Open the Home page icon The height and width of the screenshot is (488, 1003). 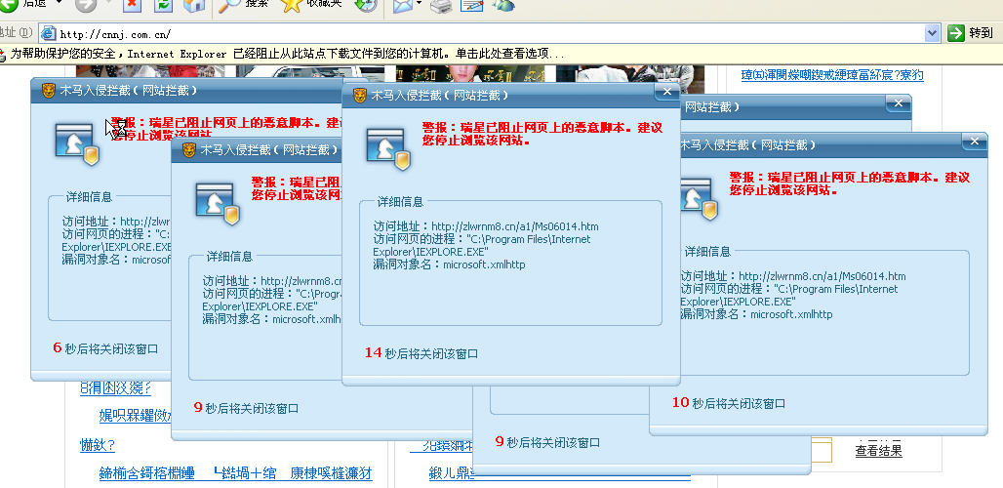(x=194, y=5)
